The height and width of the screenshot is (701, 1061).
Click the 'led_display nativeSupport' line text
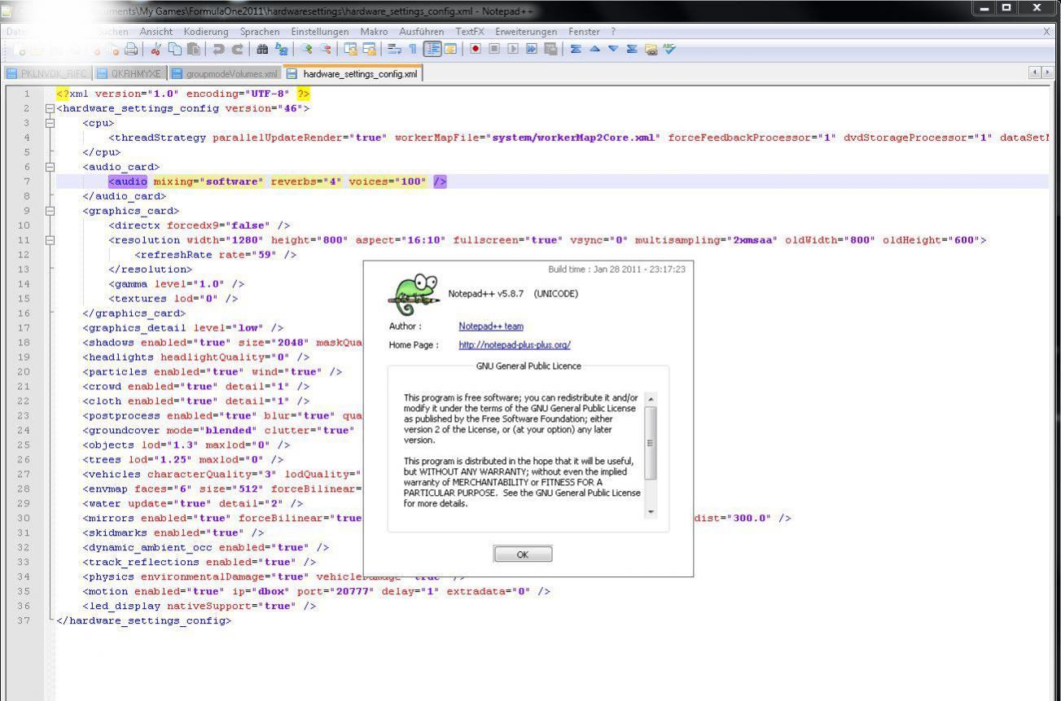[x=199, y=606]
